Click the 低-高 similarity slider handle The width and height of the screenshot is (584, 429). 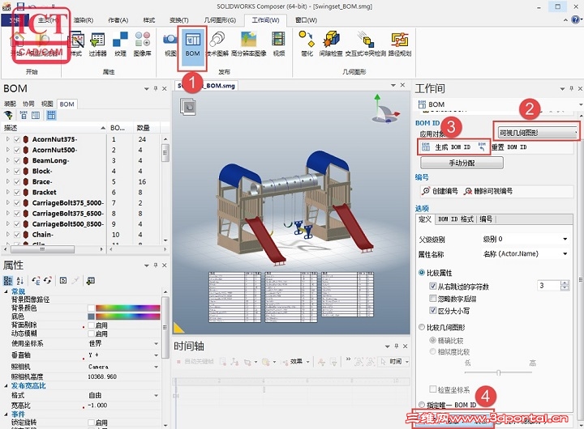click(x=498, y=373)
